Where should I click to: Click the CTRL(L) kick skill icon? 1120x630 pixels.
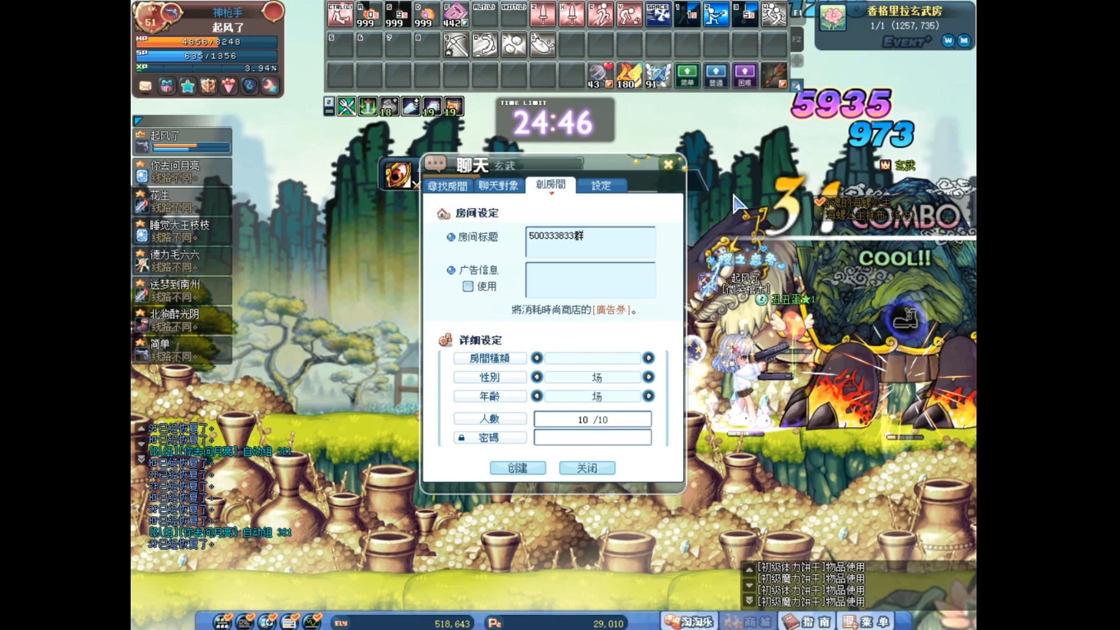(339, 15)
